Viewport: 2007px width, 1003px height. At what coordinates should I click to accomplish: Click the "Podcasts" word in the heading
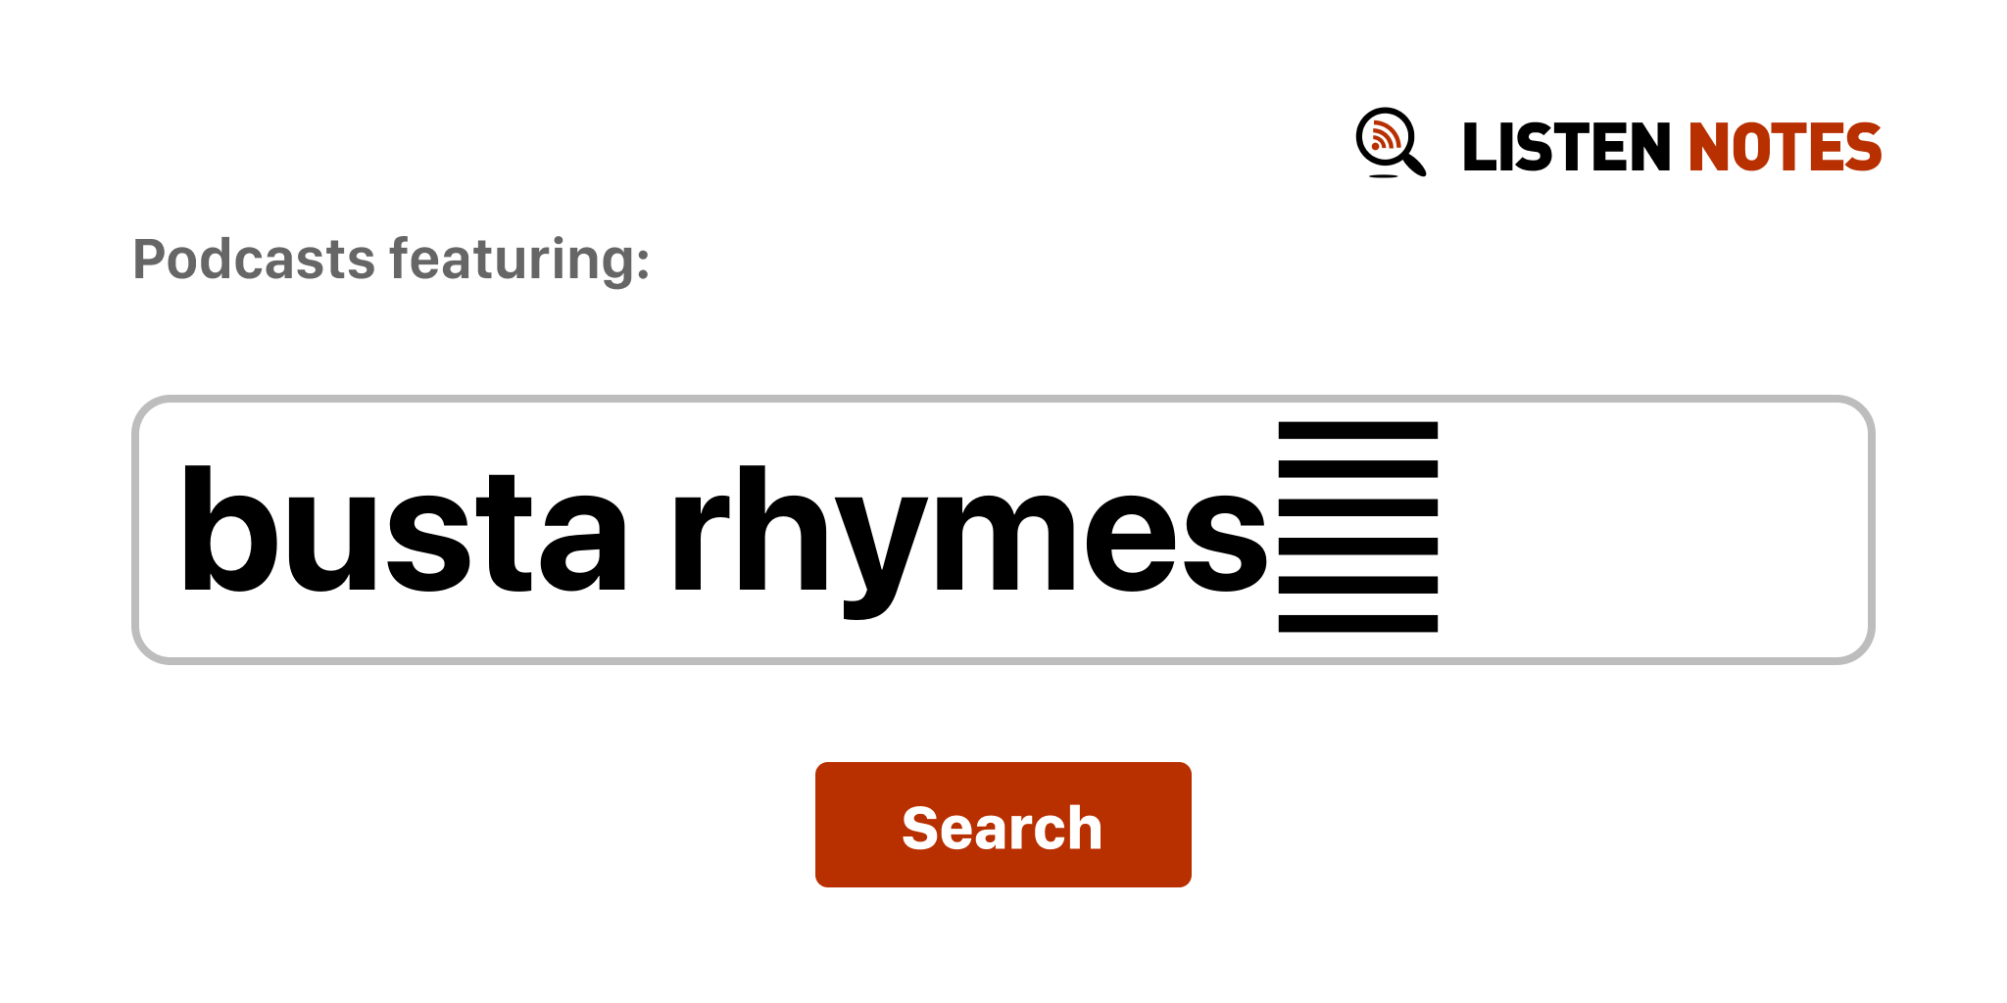tap(254, 260)
